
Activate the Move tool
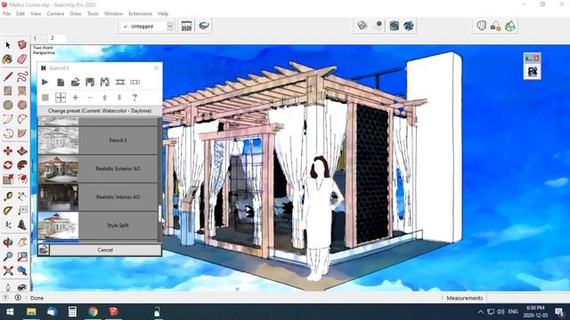pos(8,150)
